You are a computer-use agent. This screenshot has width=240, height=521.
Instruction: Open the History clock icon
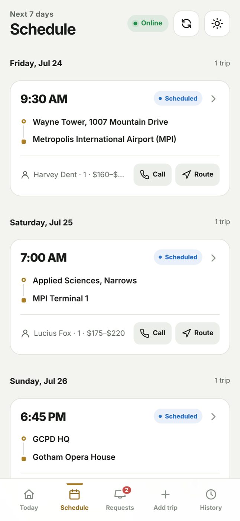tap(211, 495)
